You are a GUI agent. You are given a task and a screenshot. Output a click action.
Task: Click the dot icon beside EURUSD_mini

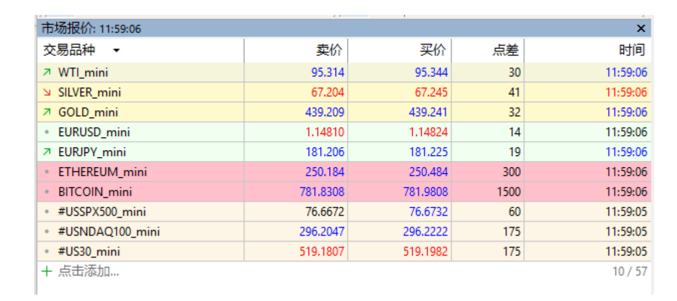click(x=47, y=133)
